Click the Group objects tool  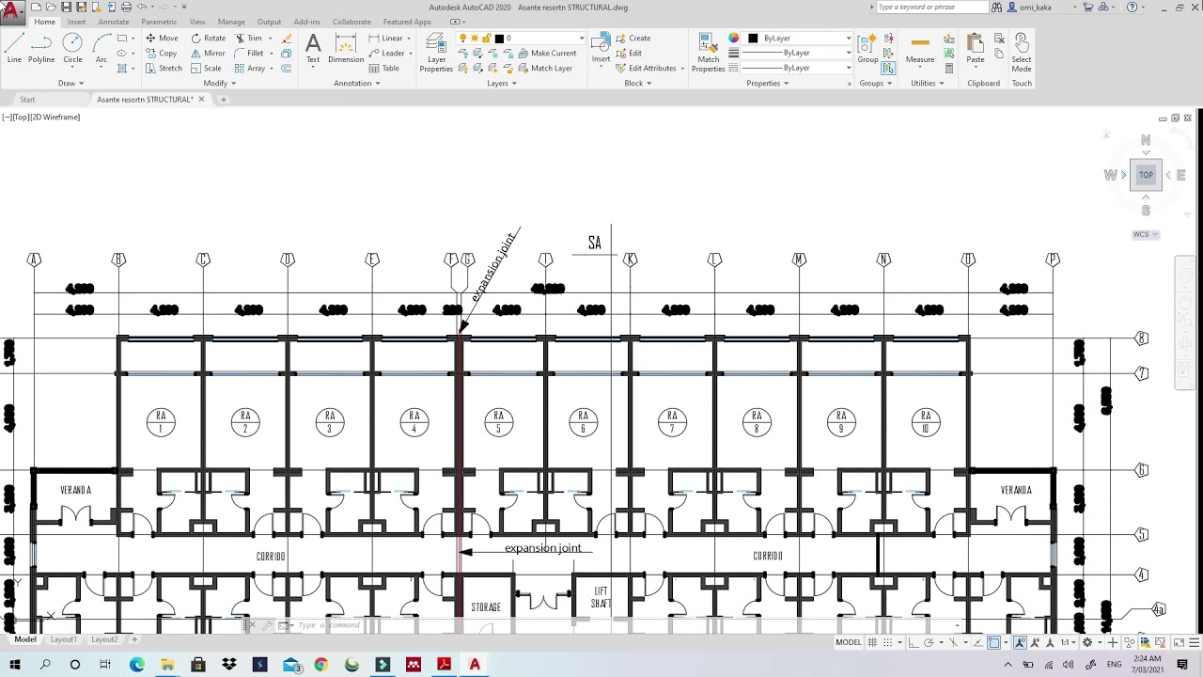pos(867,48)
